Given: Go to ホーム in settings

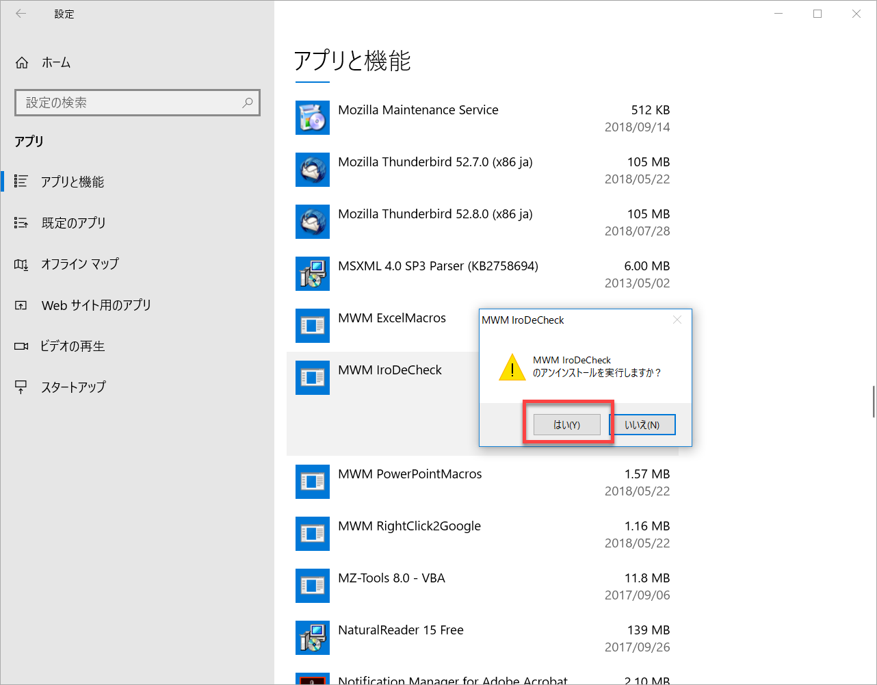Looking at the screenshot, I should 55,63.
